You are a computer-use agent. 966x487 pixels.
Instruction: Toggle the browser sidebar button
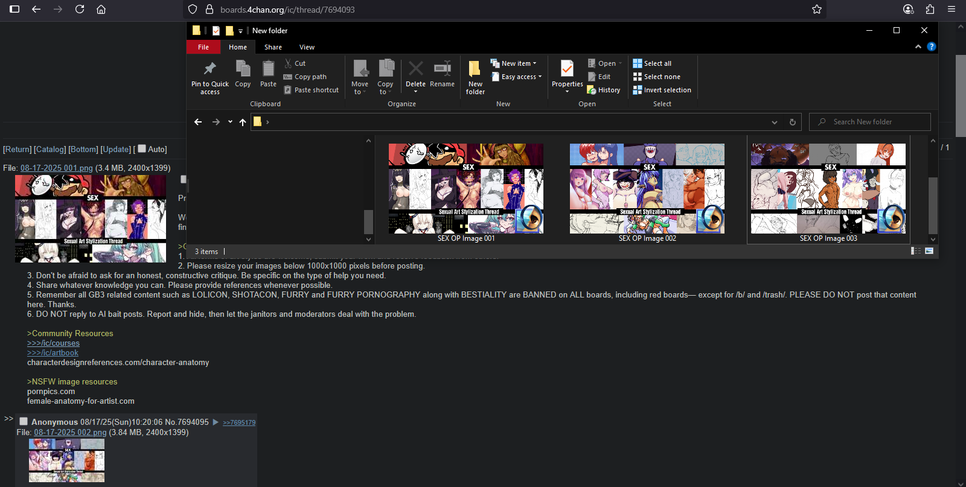point(14,9)
